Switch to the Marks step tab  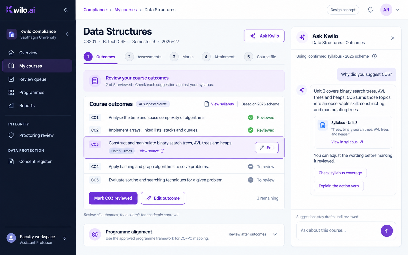[x=182, y=57]
